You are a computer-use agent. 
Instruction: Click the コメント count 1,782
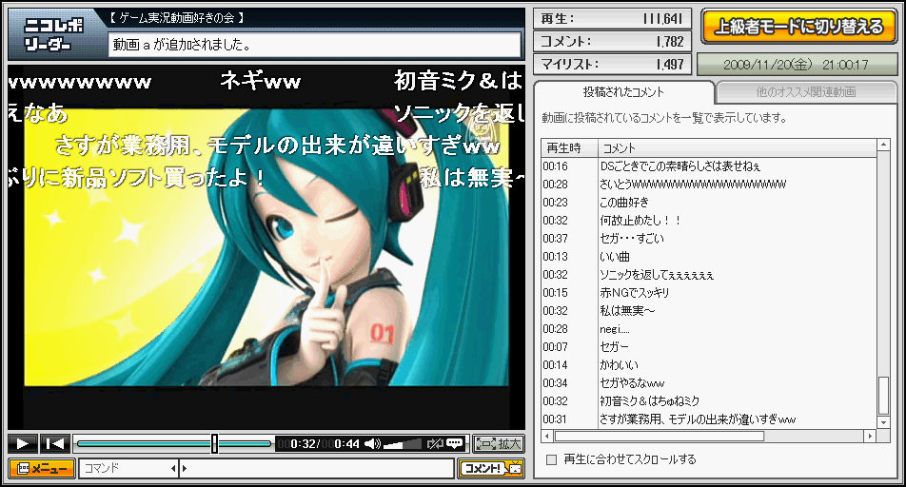click(670, 42)
